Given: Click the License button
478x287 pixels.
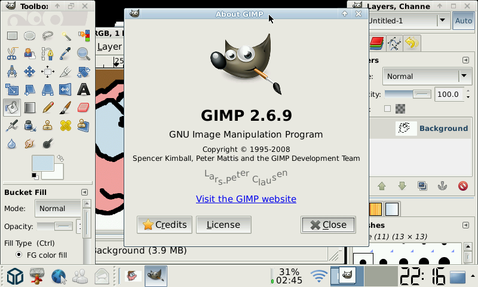Looking at the screenshot, I should [x=223, y=225].
